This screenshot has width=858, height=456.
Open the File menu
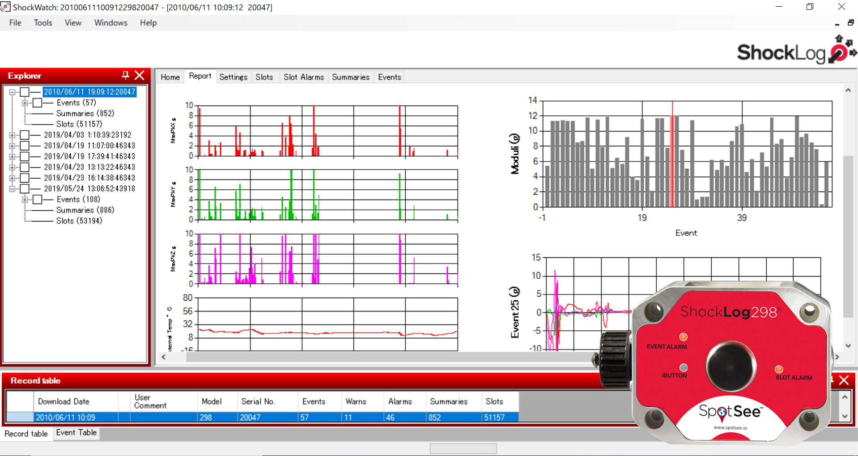(15, 23)
